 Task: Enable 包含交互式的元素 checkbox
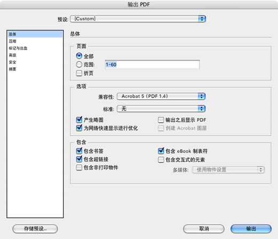pyautogui.click(x=161, y=160)
